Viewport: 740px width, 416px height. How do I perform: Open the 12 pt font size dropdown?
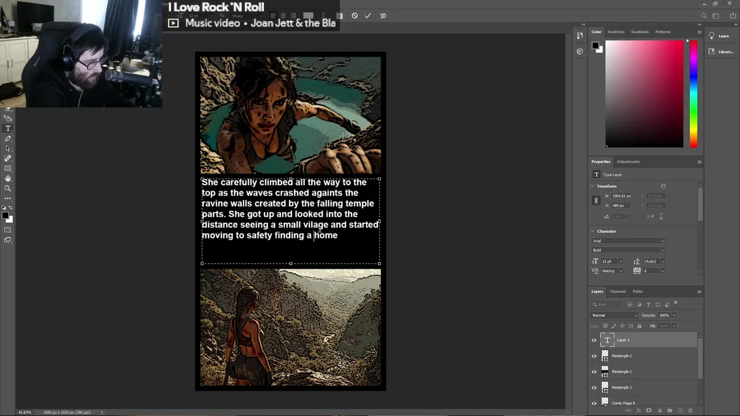tap(621, 261)
